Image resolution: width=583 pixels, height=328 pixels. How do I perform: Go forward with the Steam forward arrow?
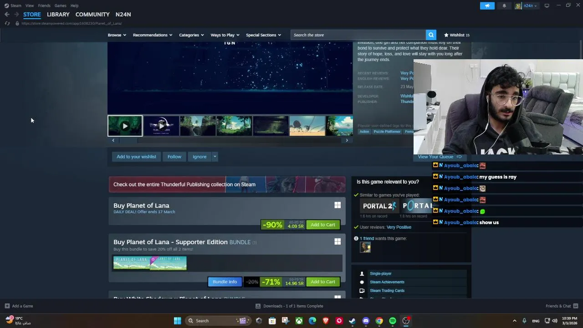pos(16,15)
